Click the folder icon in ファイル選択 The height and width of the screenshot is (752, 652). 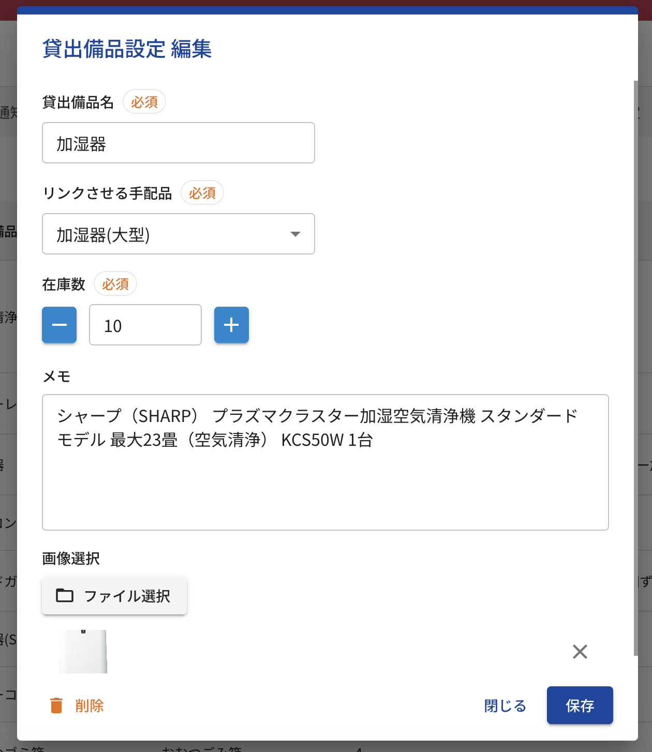(65, 595)
